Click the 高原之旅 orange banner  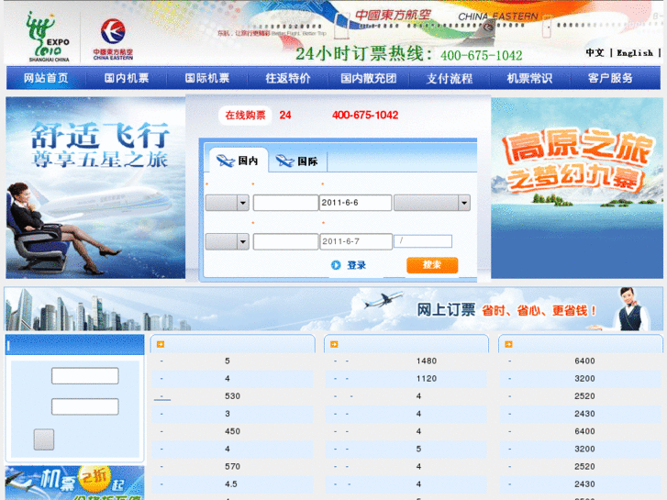(x=577, y=188)
